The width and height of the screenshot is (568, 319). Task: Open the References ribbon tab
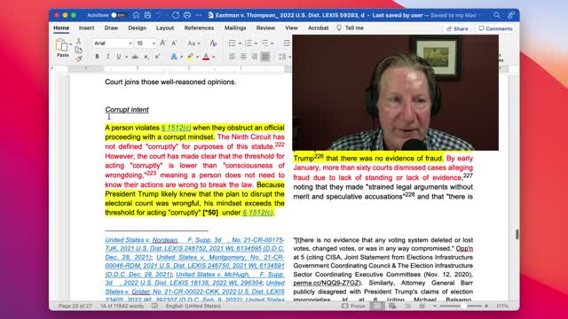[x=199, y=27]
